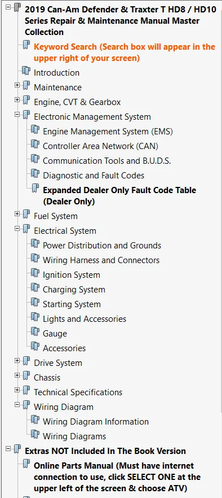Click bookmark icon beside Wiring Diagrams
The height and width of the screenshot is (498, 222).
pos(35,435)
